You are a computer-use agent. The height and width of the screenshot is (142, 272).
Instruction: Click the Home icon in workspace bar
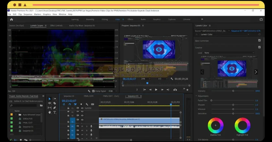tap(11, 19)
